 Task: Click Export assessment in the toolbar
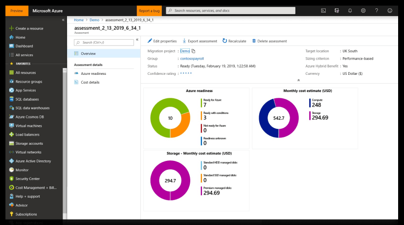200,41
